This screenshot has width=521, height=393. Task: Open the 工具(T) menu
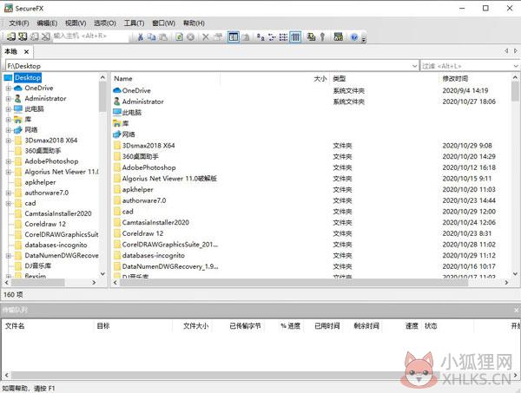(134, 23)
